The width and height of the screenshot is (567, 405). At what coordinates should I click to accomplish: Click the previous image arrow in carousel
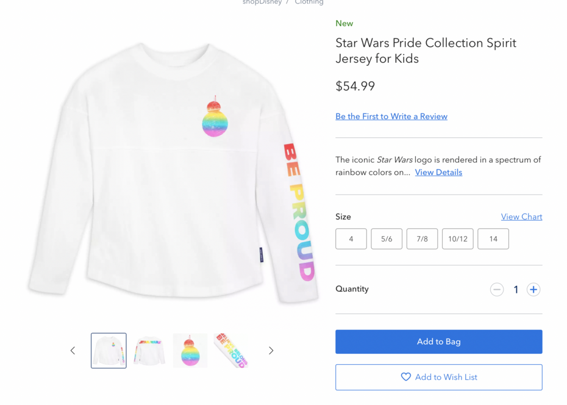click(x=73, y=351)
